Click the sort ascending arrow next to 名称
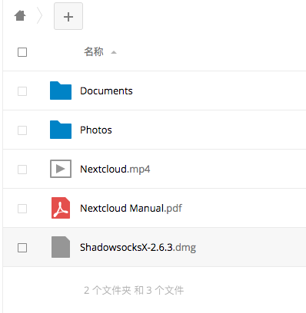This screenshot has width=306, height=313. coord(114,52)
